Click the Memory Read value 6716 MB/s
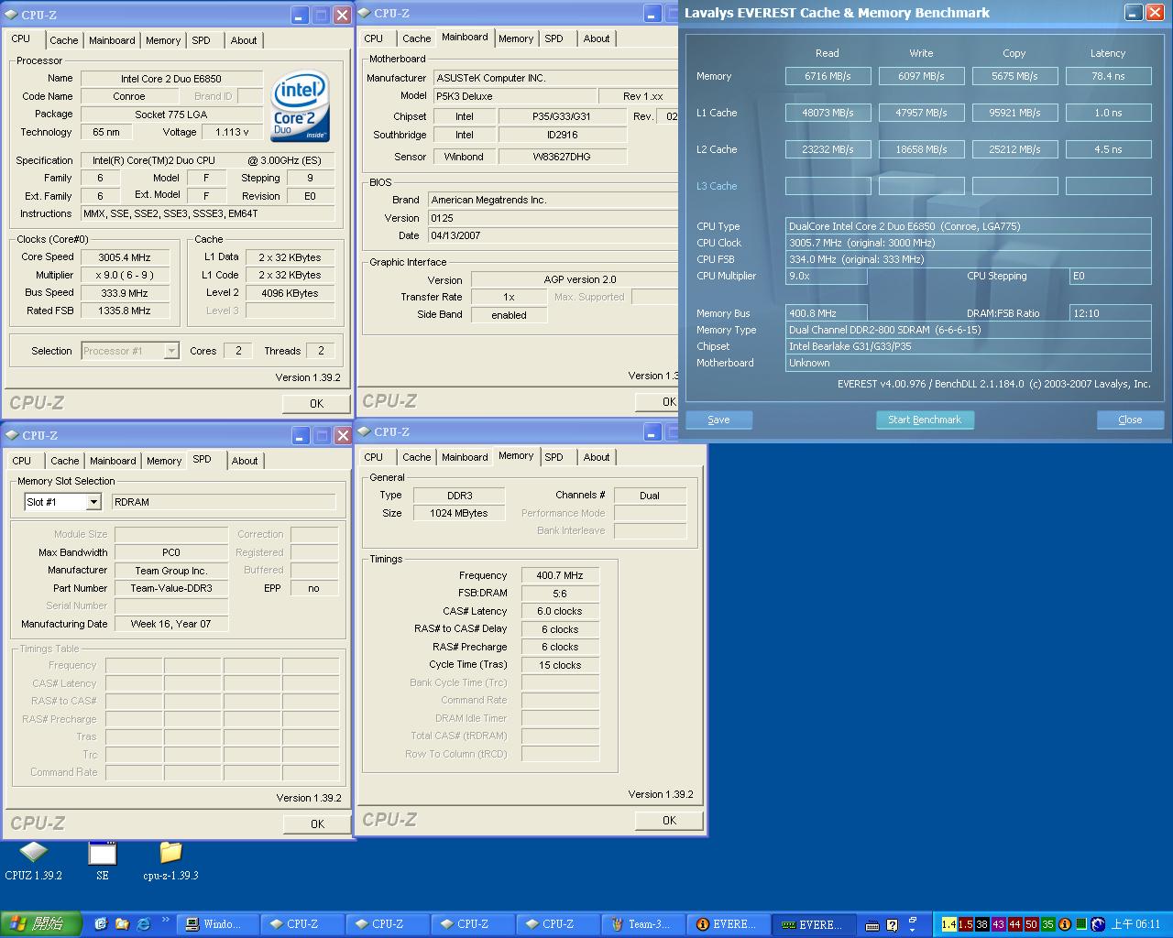The width and height of the screenshot is (1173, 938). point(828,76)
